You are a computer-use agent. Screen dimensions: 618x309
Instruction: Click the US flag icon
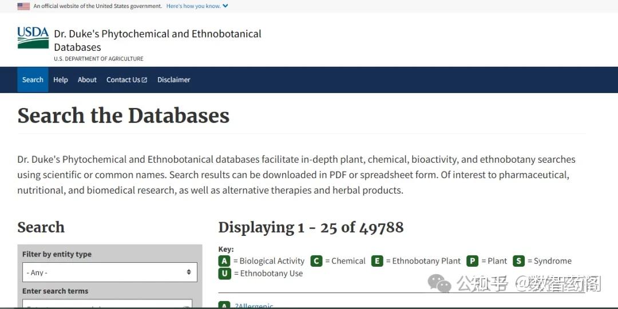23,6
